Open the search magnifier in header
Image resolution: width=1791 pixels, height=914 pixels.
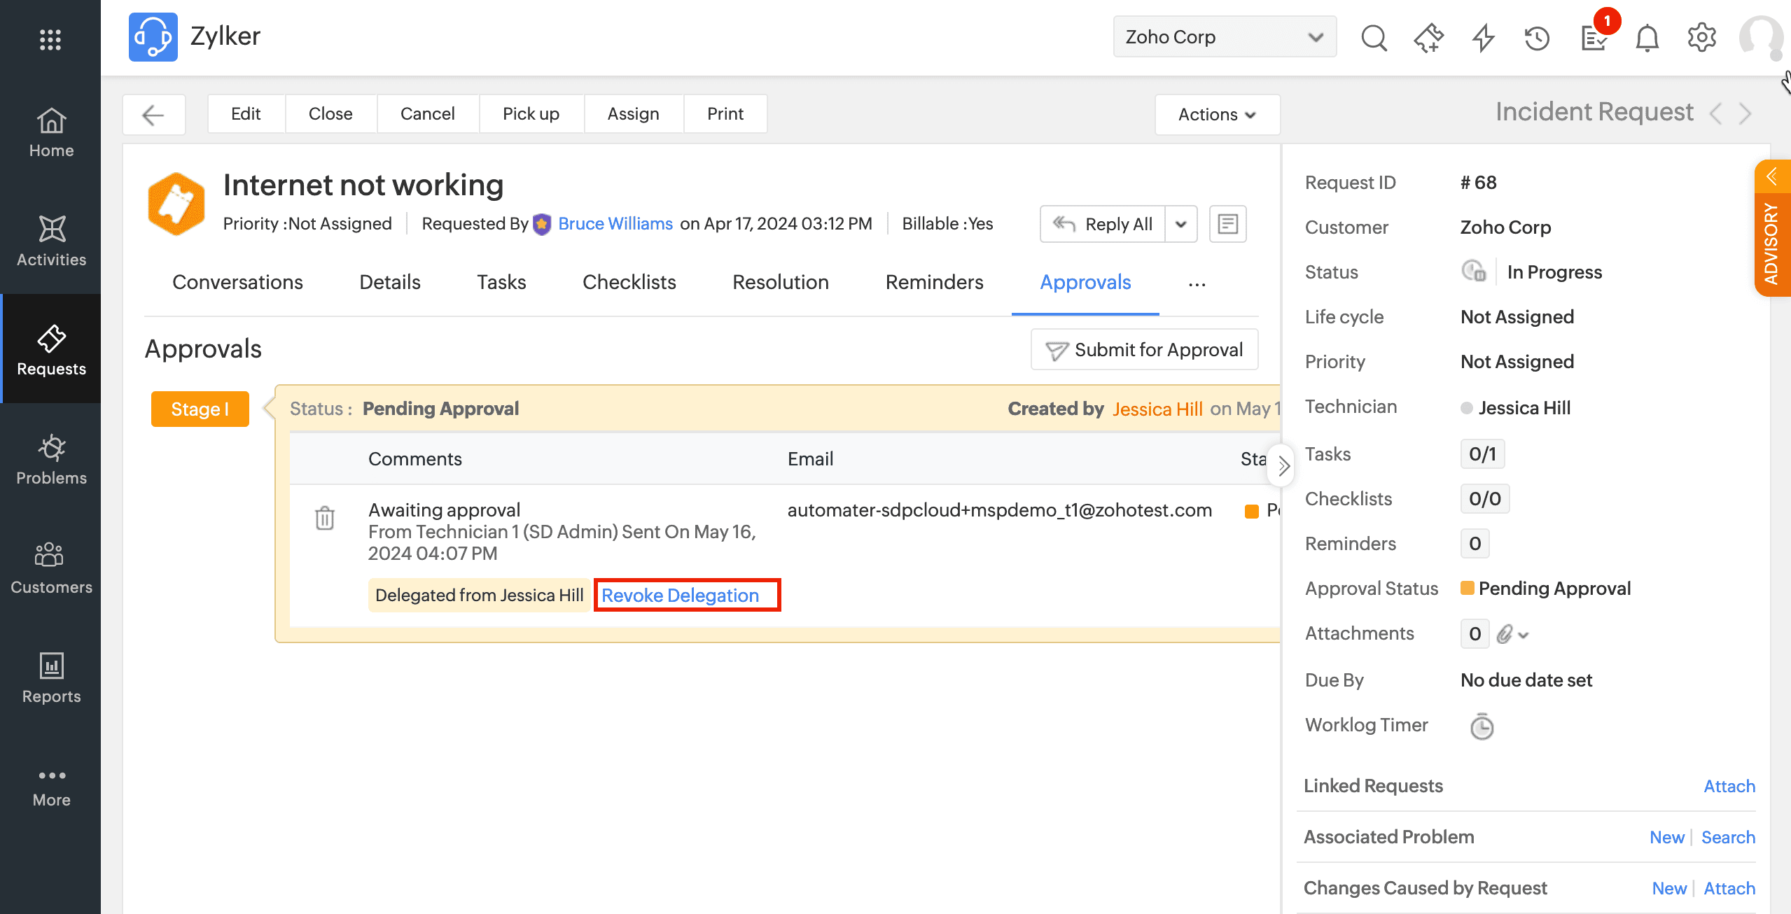click(1374, 38)
